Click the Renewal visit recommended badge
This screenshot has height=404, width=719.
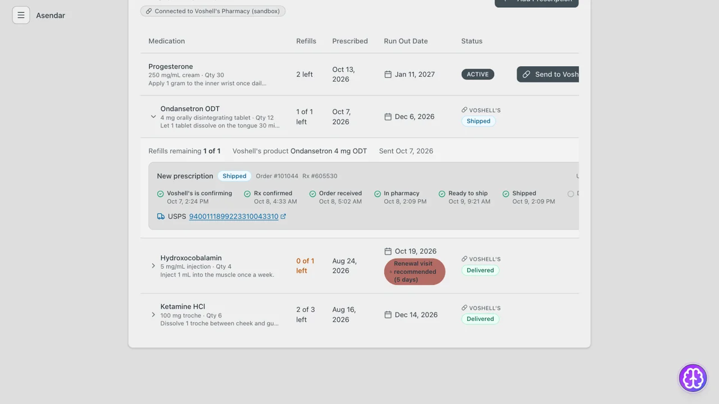[415, 272]
